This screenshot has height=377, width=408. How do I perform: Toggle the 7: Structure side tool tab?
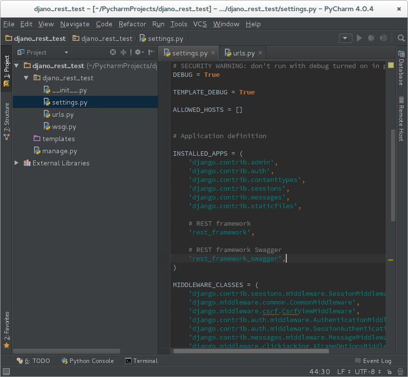point(7,121)
